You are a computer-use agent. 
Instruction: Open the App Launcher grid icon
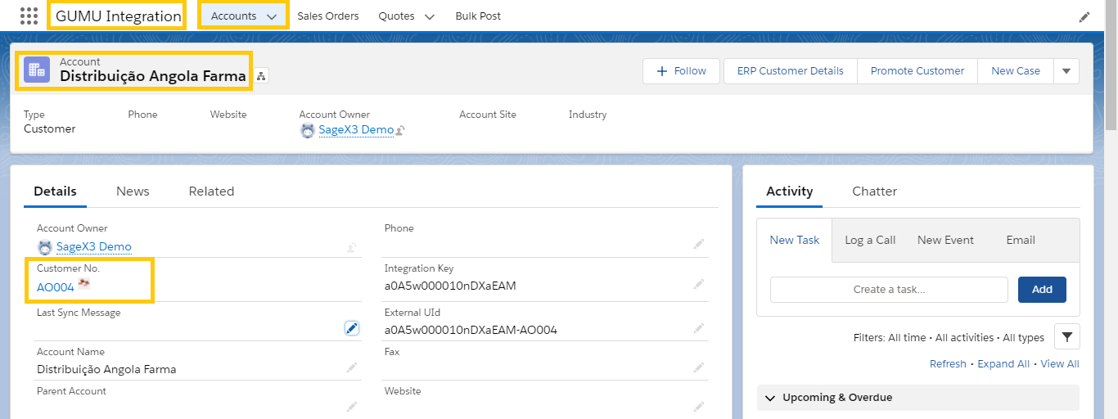(x=29, y=16)
